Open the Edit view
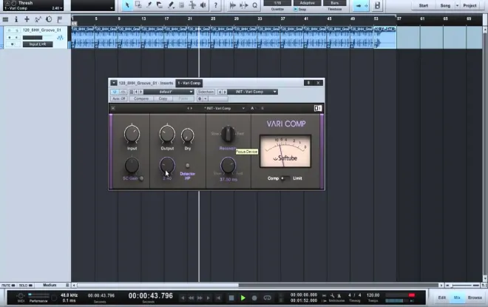This screenshot has height=307, width=488. pos(442,297)
